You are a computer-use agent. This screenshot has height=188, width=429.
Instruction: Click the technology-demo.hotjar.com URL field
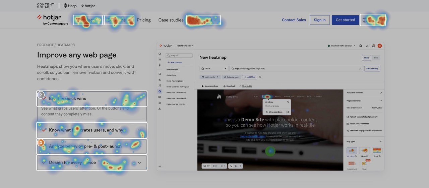click(297, 69)
